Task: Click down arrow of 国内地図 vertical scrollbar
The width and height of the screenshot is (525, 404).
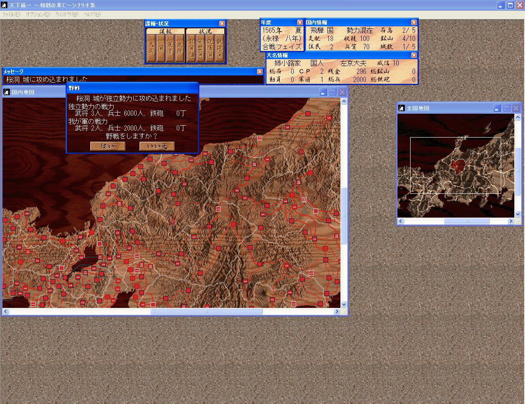Action: [344, 304]
